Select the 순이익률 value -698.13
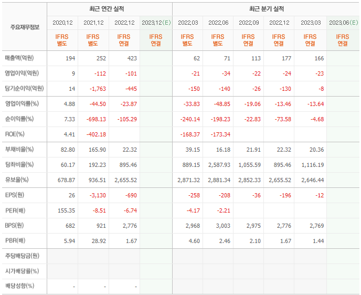361x295 pixels. coord(97,119)
